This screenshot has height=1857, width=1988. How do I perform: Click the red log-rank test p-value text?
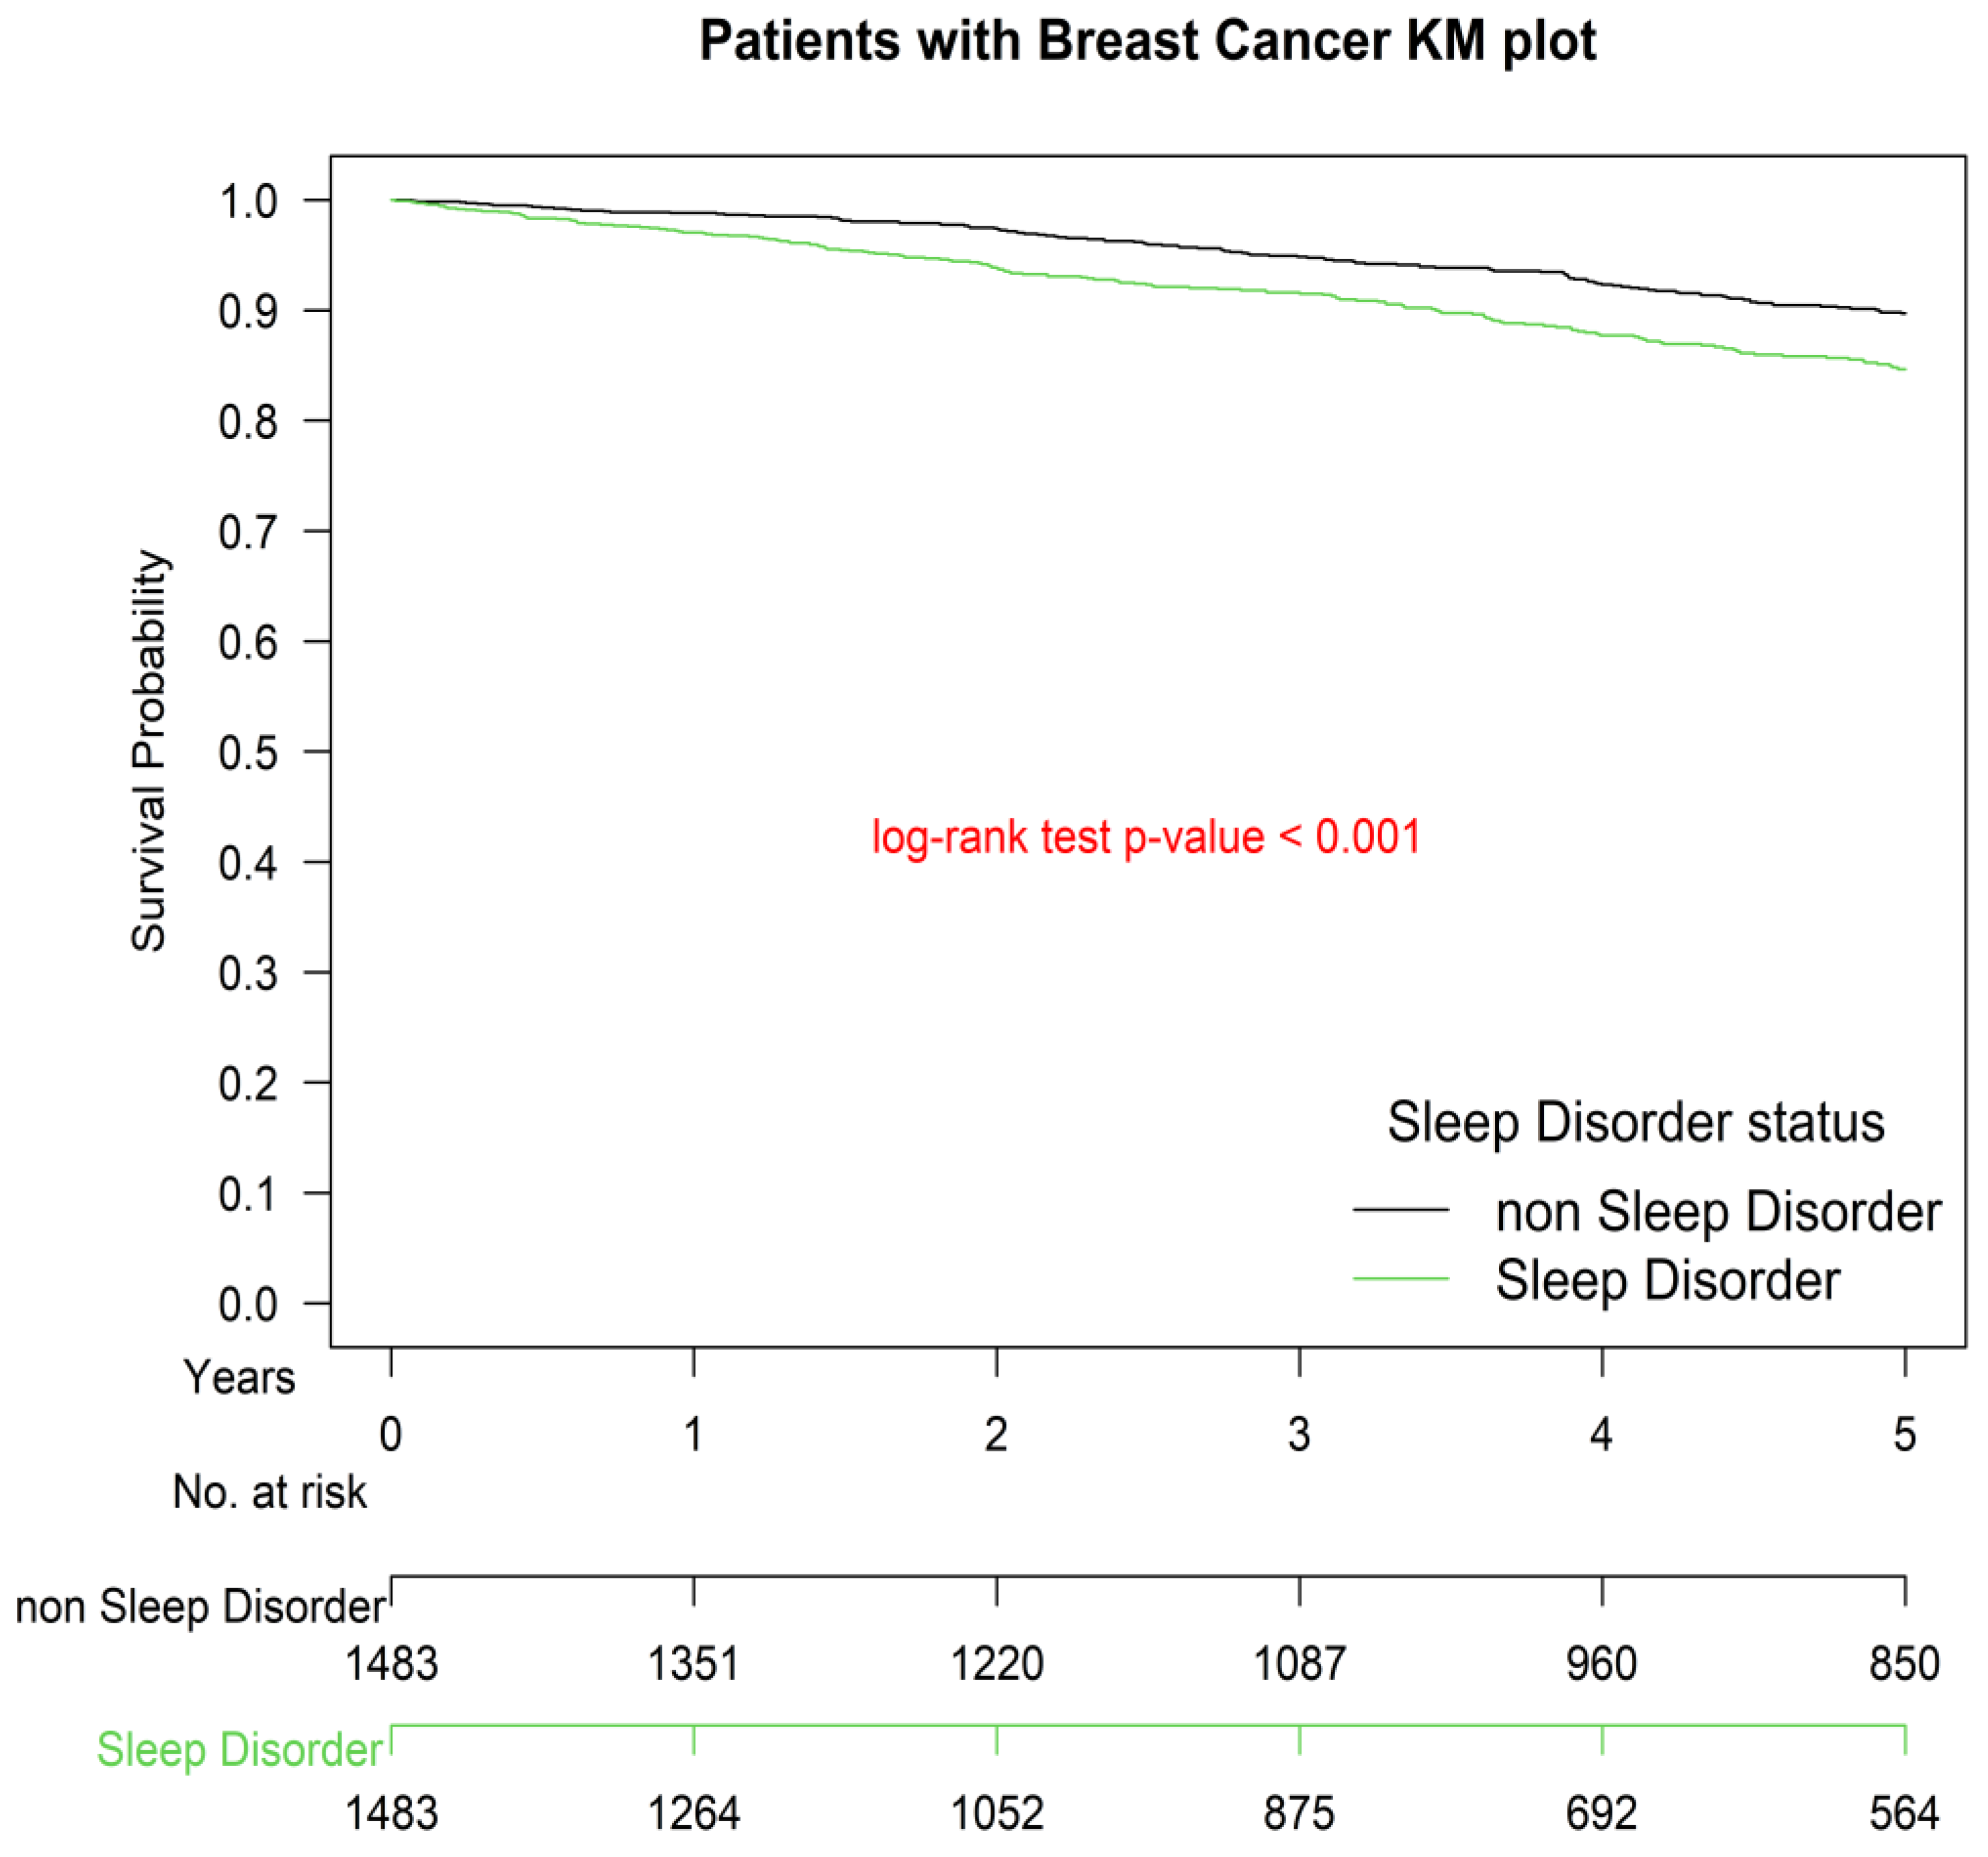point(1146,837)
